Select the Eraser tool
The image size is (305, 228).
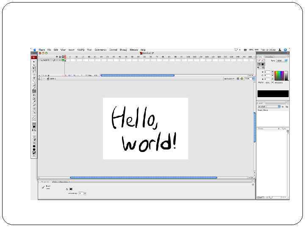pyautogui.click(x=34, y=105)
